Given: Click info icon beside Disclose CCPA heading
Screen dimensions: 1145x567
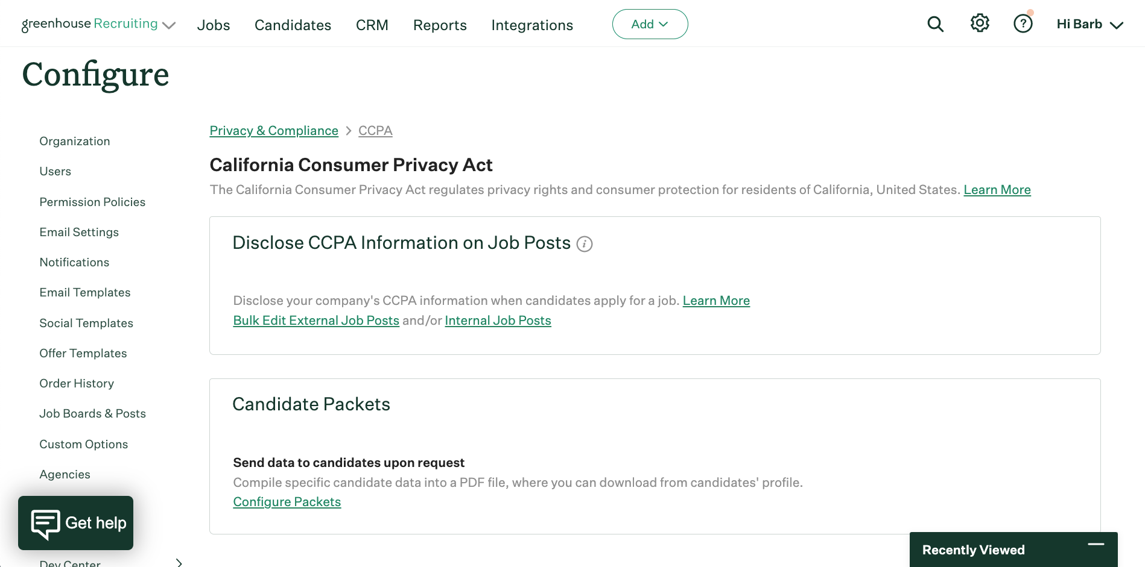Looking at the screenshot, I should [585, 244].
